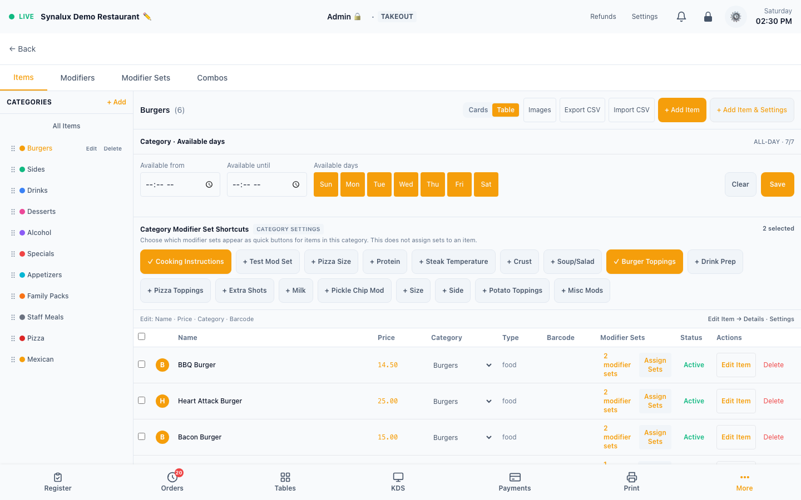The width and height of the screenshot is (801, 500).
Task: Check the Heart Attack Burger row checkbox
Action: click(x=142, y=401)
